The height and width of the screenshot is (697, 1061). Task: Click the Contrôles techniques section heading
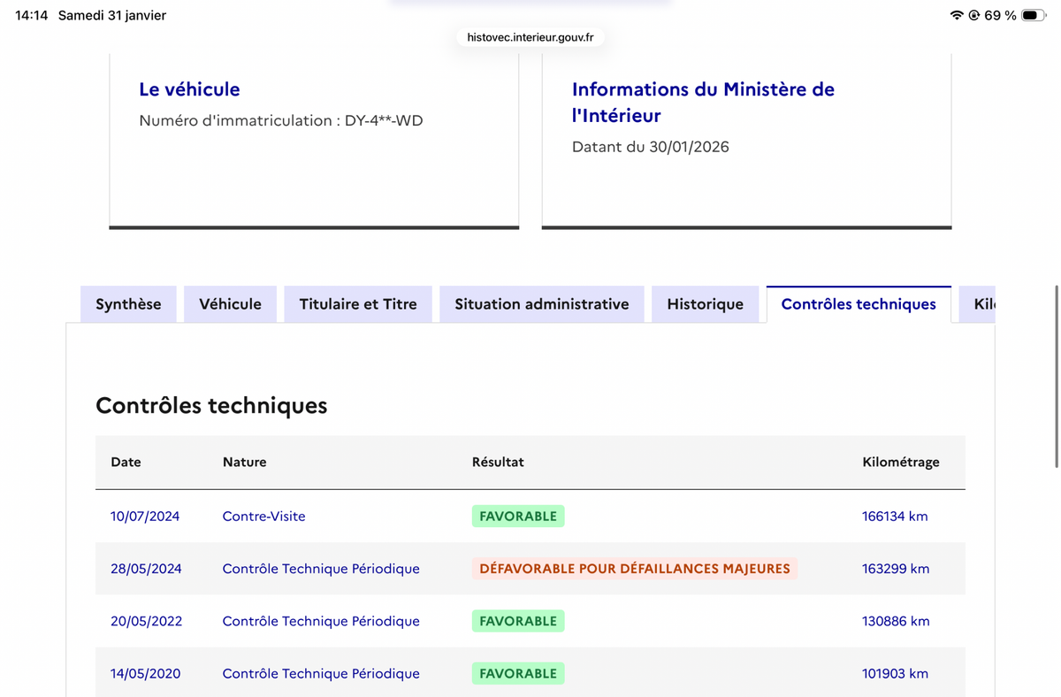(x=211, y=406)
